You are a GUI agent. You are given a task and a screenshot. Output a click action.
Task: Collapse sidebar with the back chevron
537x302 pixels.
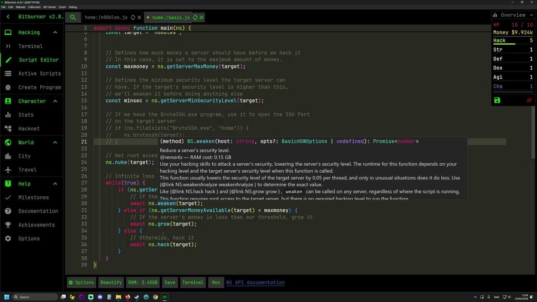[8, 17]
